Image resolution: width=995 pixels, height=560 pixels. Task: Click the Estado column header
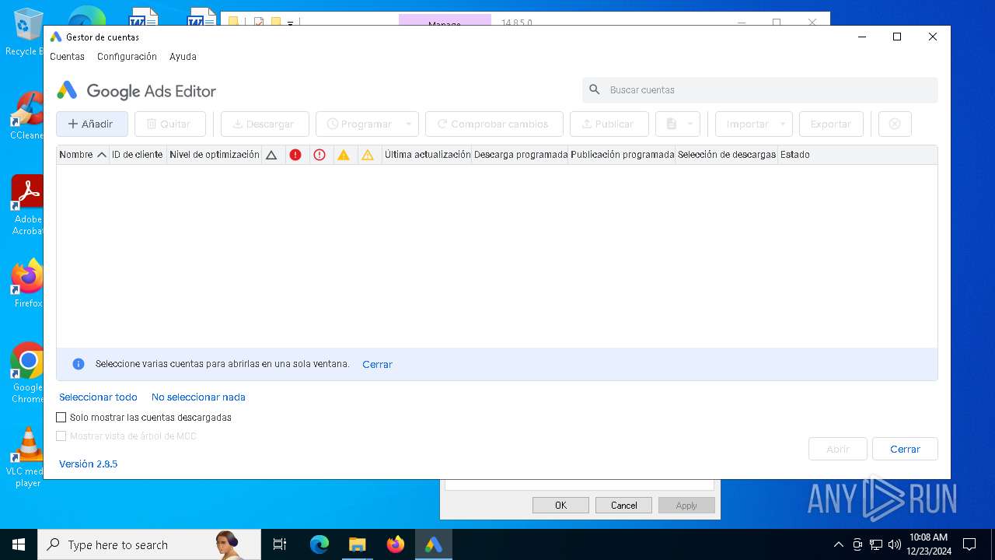point(795,155)
